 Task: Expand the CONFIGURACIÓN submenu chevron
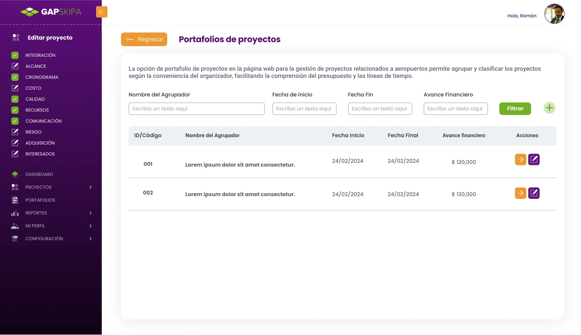point(90,239)
